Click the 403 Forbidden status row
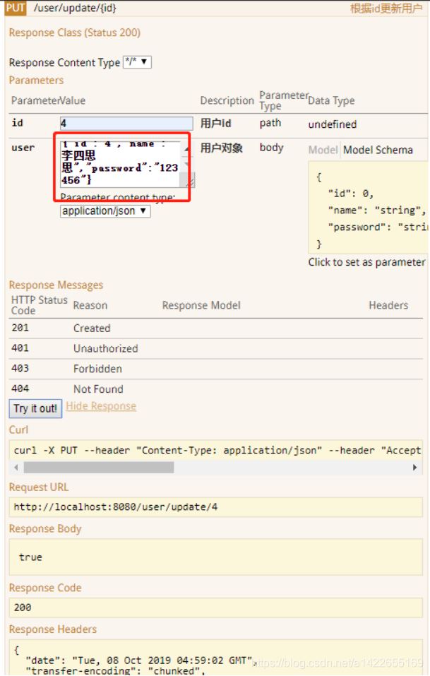430x676 pixels. point(215,369)
